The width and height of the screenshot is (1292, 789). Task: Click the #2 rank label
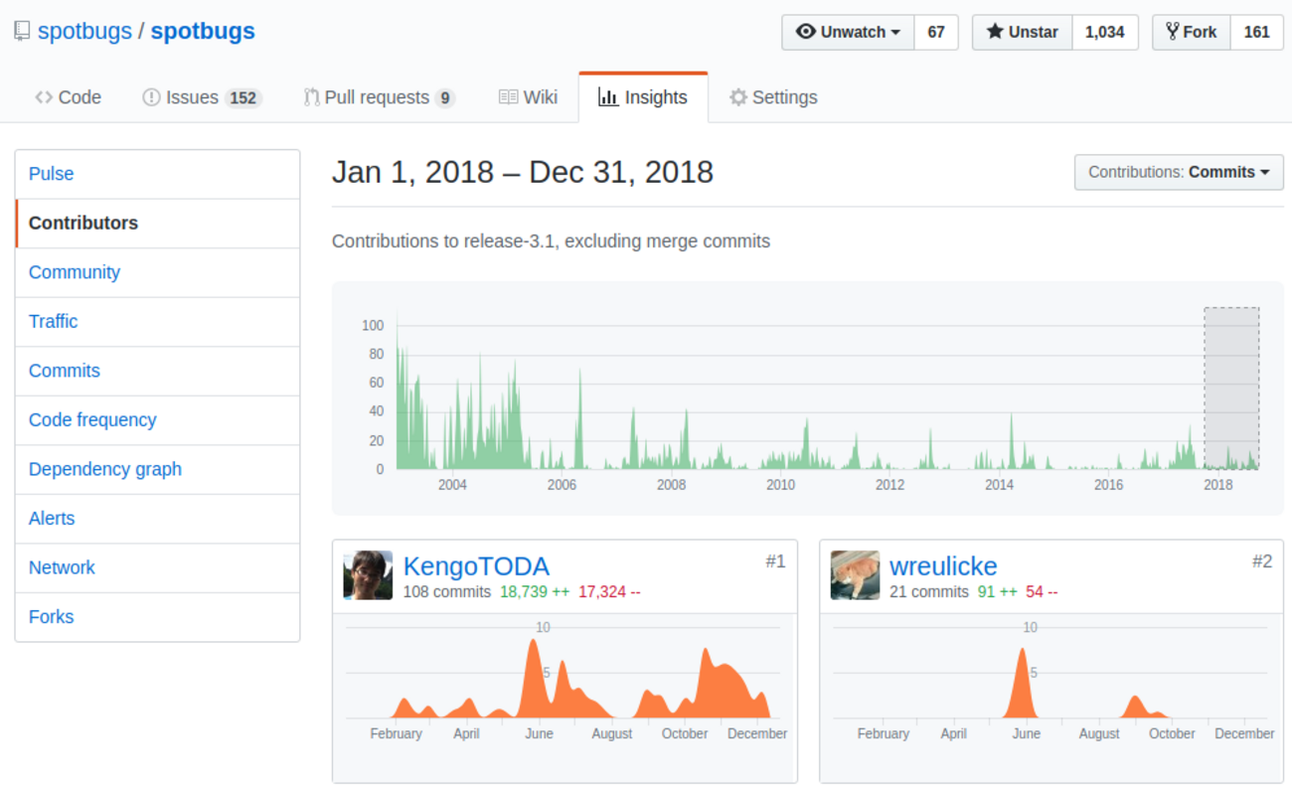1262,562
